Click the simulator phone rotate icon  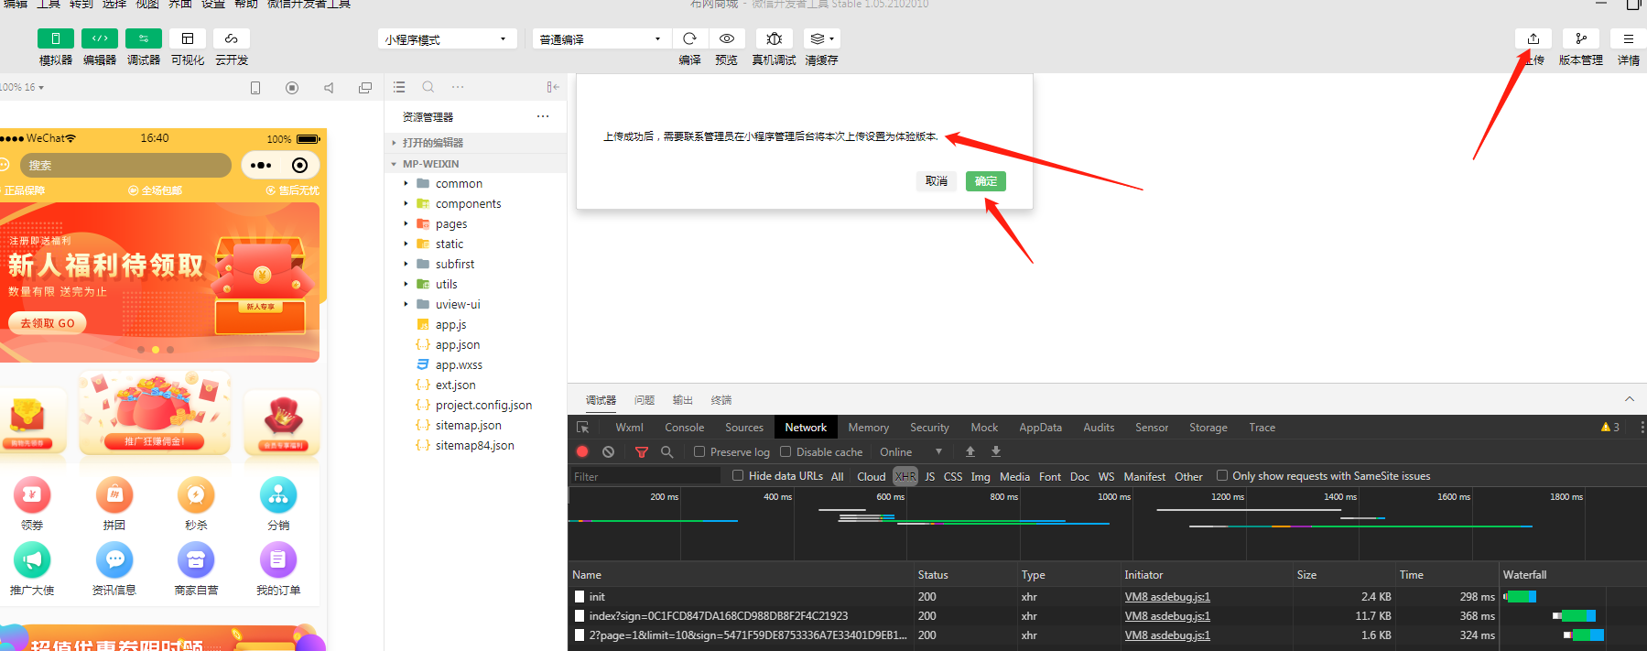(255, 88)
